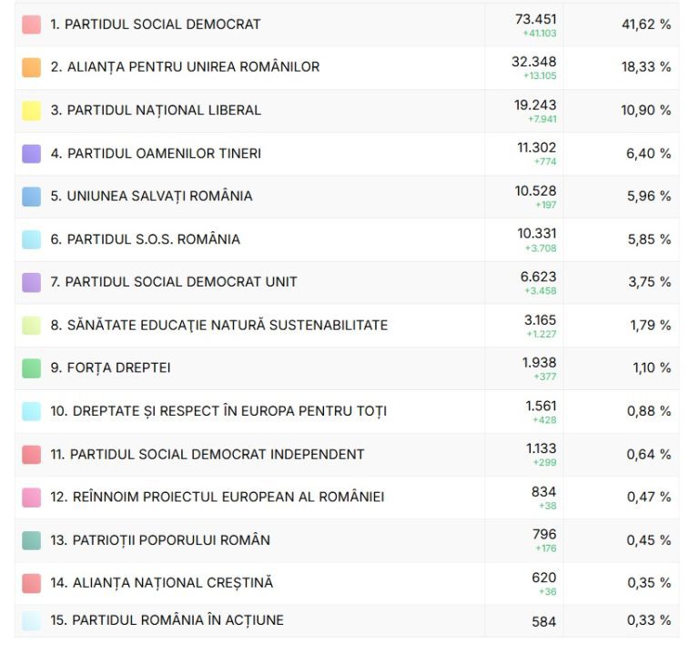Click the 6,40 % percentage cell

coord(648,154)
